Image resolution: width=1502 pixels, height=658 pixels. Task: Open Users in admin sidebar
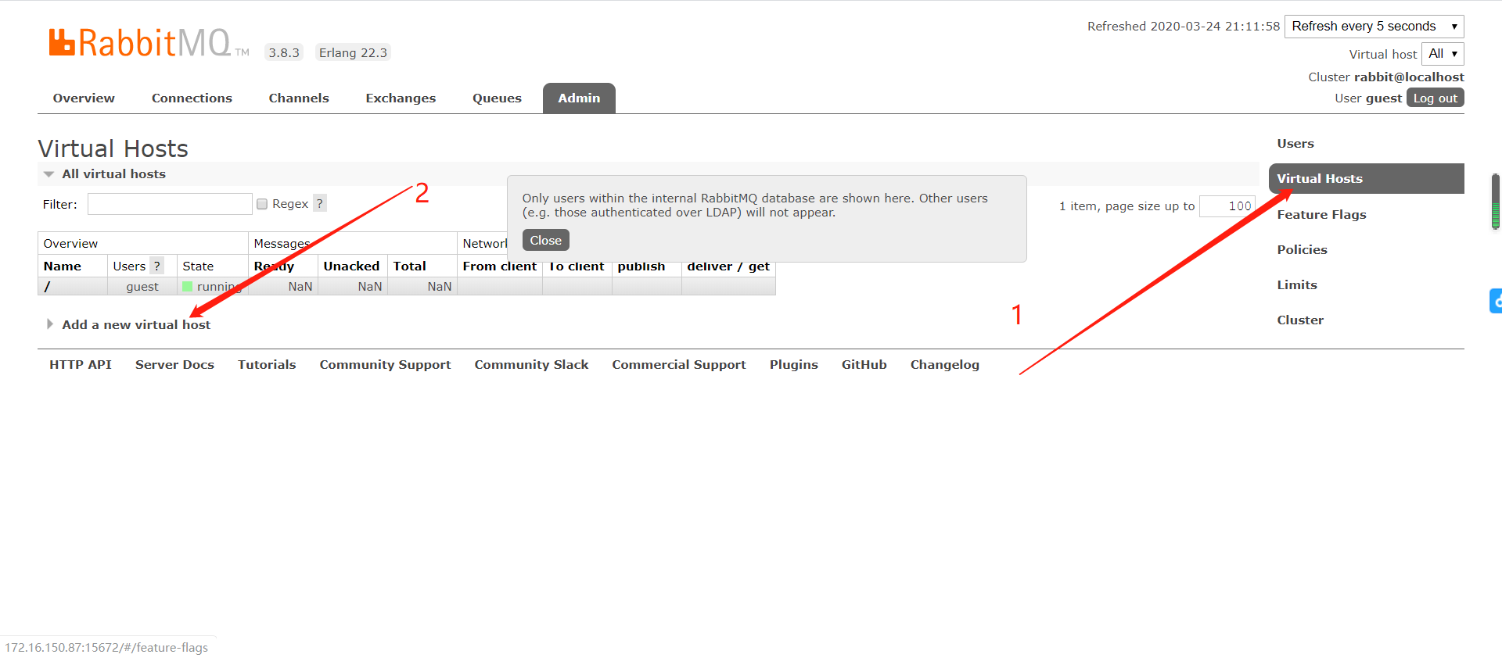(1295, 144)
